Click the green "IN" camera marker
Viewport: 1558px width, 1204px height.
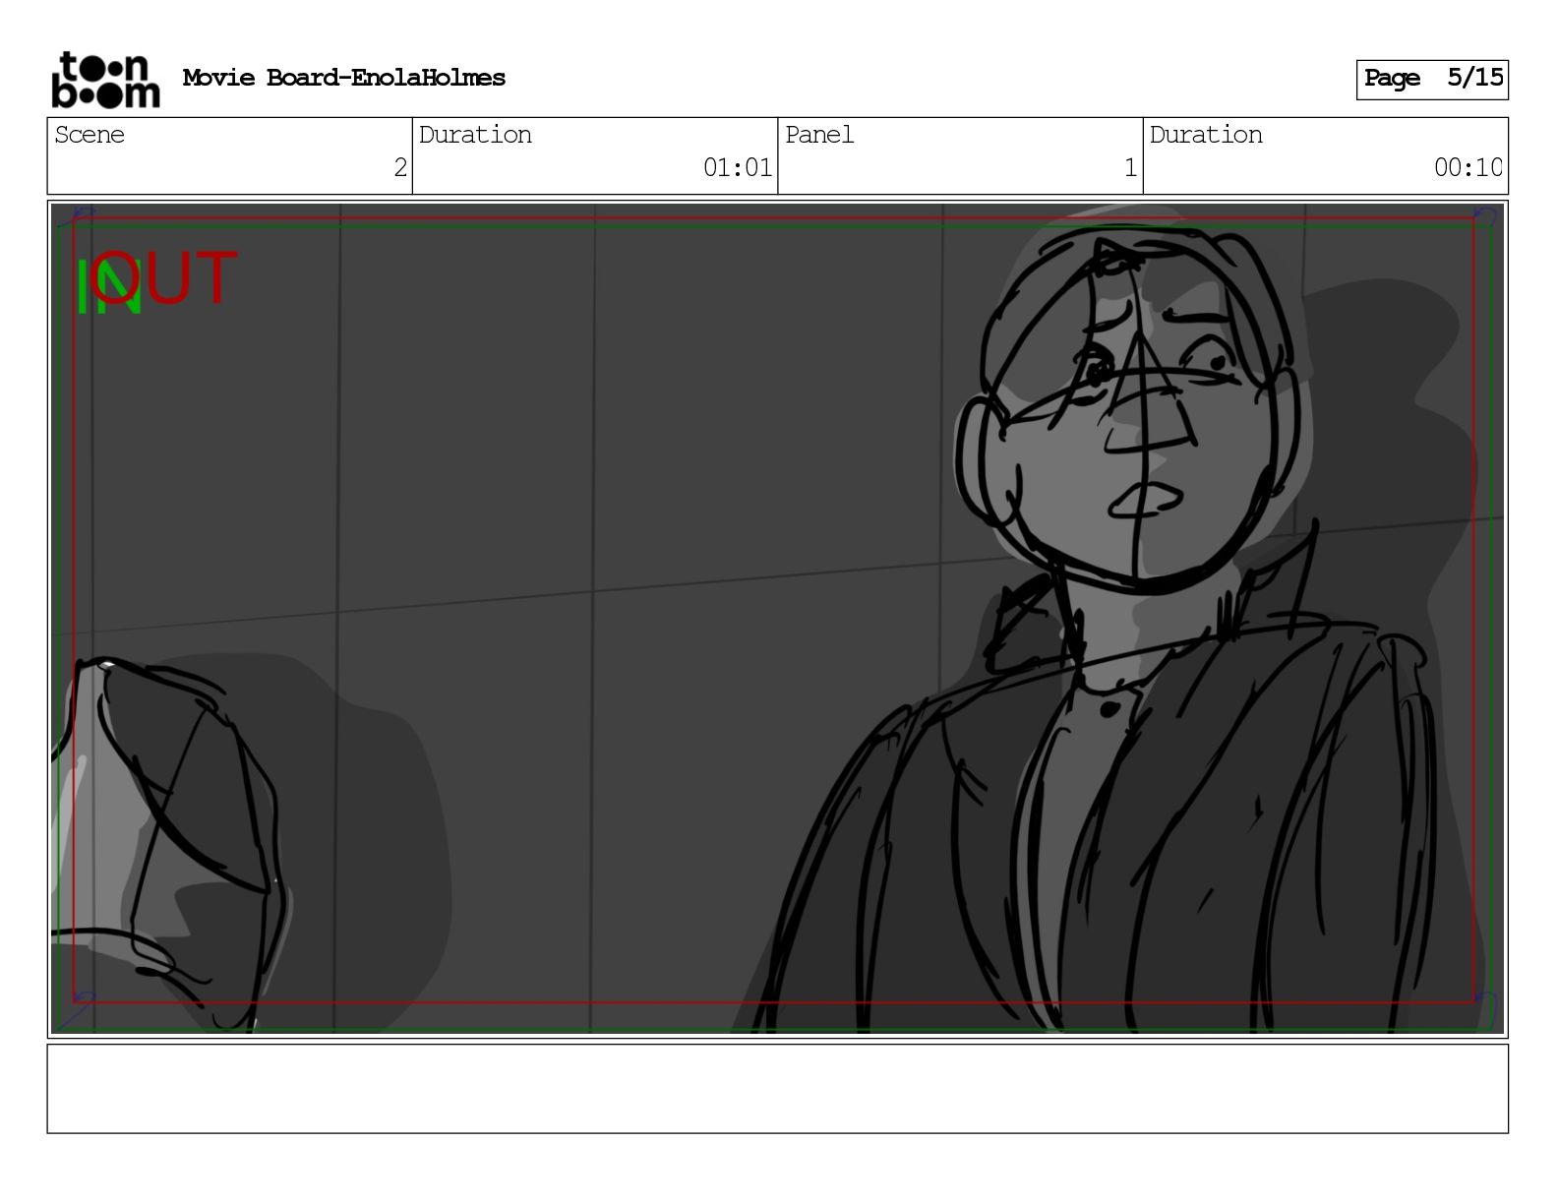pos(108,288)
